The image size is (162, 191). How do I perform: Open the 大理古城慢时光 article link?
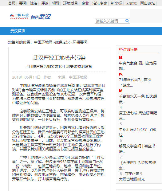point(132,179)
